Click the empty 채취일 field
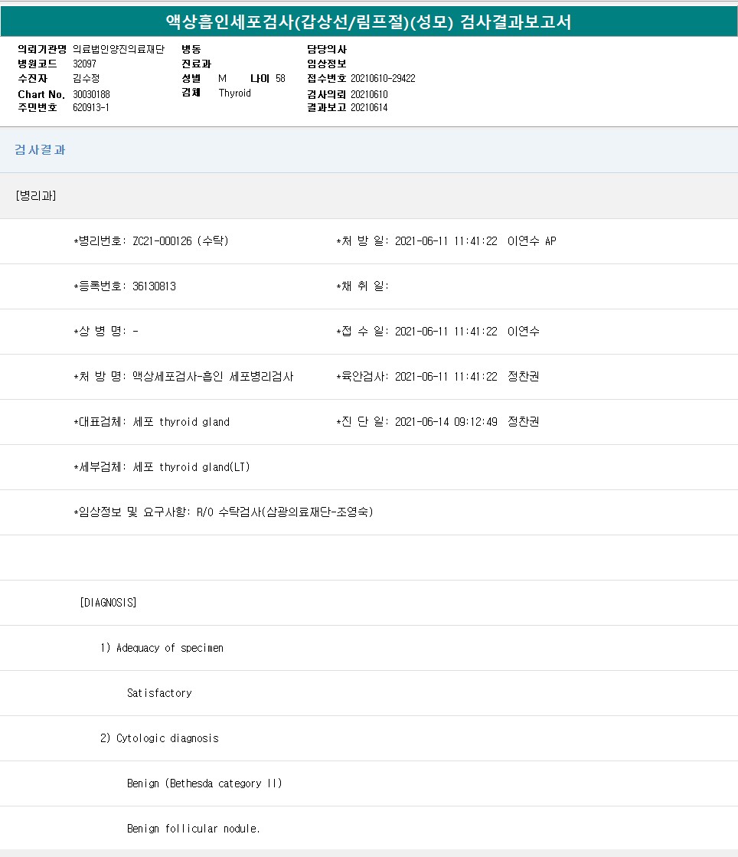 pyautogui.click(x=363, y=286)
